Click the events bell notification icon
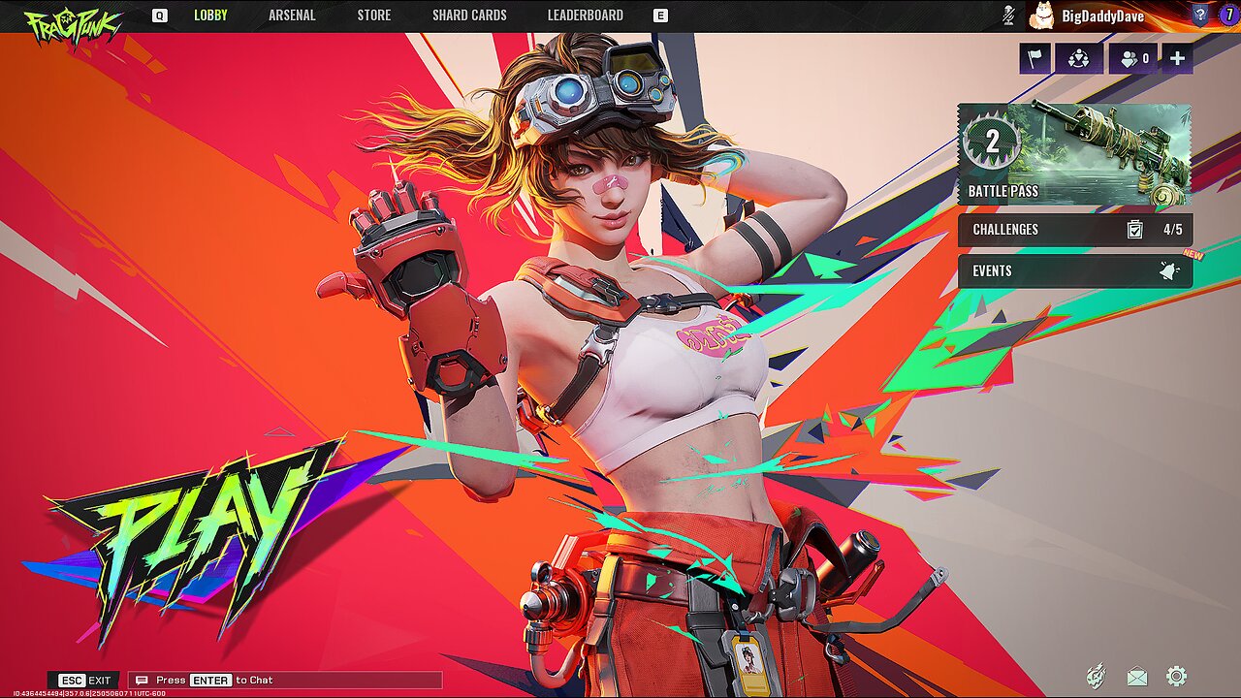The width and height of the screenshot is (1241, 698). [x=1169, y=271]
